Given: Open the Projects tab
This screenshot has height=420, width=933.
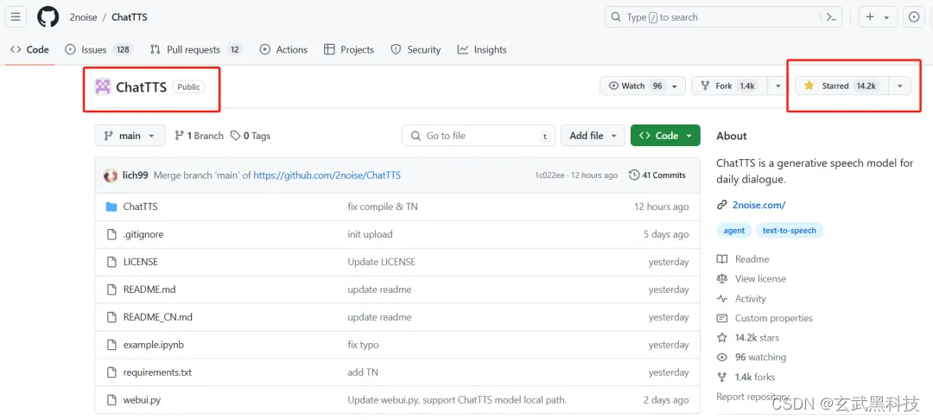Looking at the screenshot, I should [349, 50].
